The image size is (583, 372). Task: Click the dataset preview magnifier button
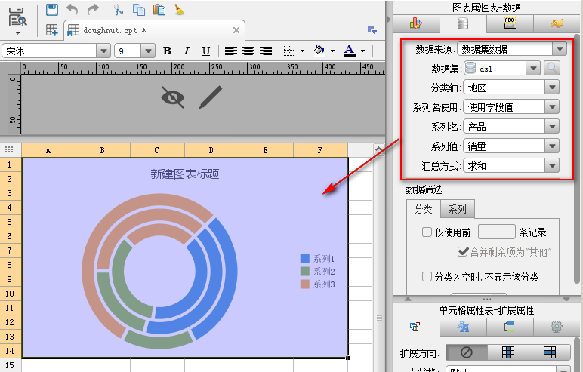(x=552, y=68)
